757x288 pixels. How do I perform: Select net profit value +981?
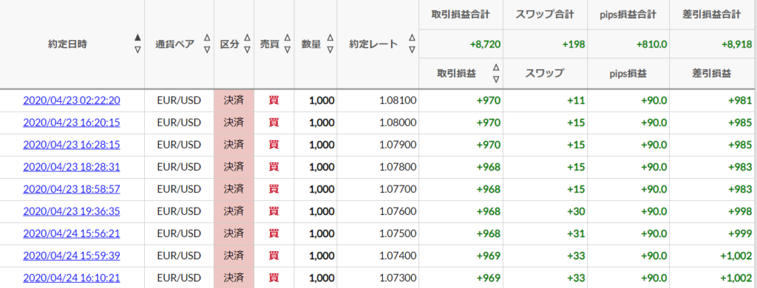[741, 100]
